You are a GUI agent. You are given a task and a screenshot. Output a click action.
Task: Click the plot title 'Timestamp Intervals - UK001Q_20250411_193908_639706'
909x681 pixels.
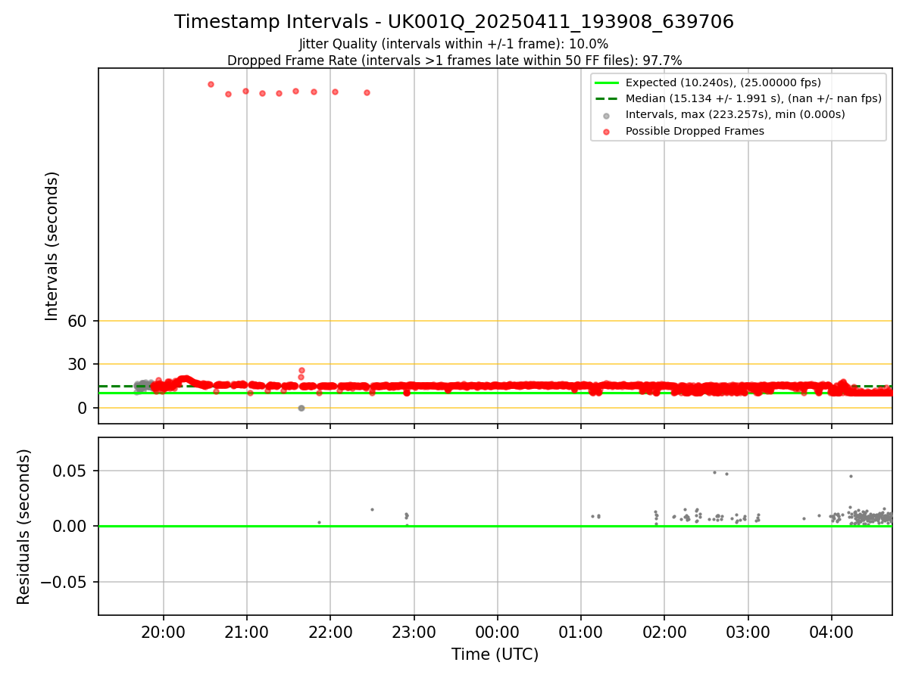pos(454,22)
